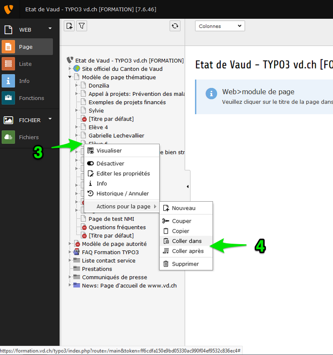This screenshot has height=355, width=333.
Task: Expand Site officiel du Canton de Vaud
Action: (x=70, y=68)
